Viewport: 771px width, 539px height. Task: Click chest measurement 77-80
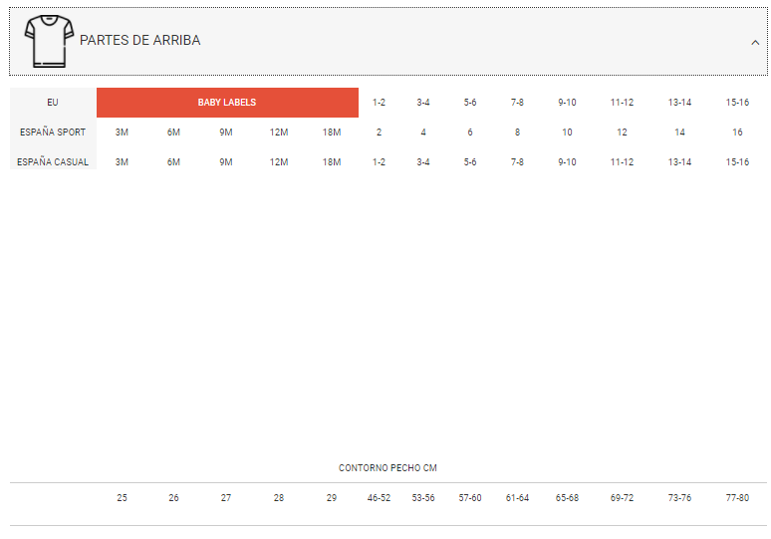pyautogui.click(x=737, y=498)
